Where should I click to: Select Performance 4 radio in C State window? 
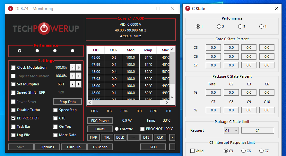(x=261, y=26)
